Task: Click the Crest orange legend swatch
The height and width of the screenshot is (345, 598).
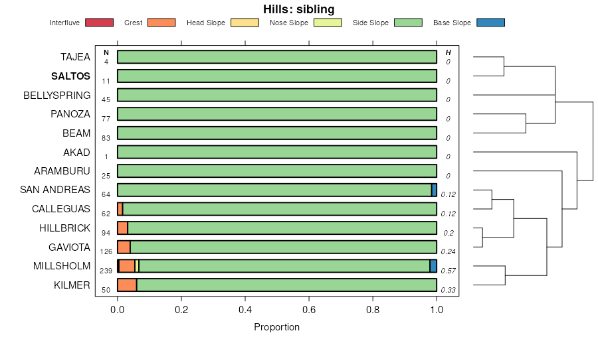Action: tap(161, 23)
